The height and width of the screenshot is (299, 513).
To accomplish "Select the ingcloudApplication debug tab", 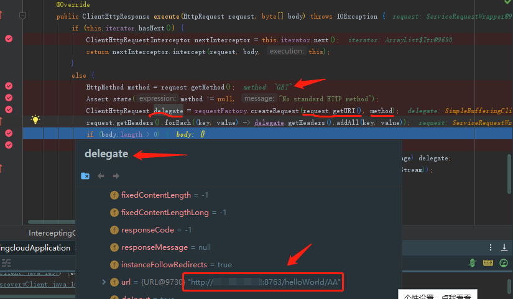I will click(35, 248).
